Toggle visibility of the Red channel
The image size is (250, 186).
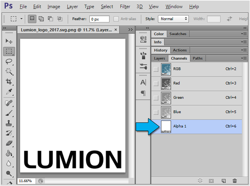click(x=156, y=83)
